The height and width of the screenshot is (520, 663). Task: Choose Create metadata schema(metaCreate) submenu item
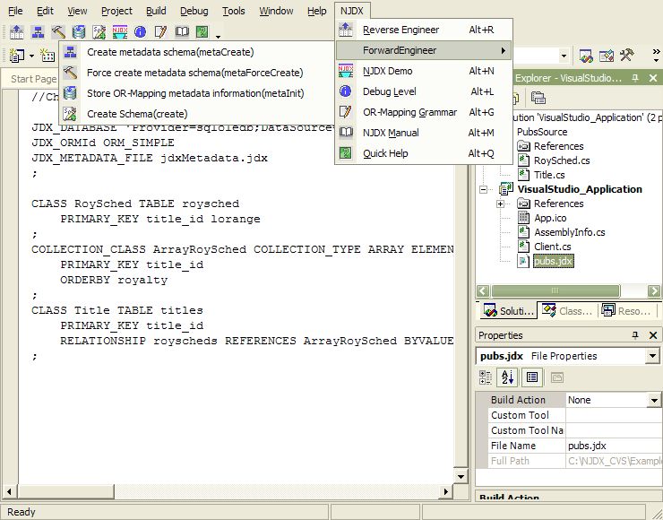coord(196,52)
